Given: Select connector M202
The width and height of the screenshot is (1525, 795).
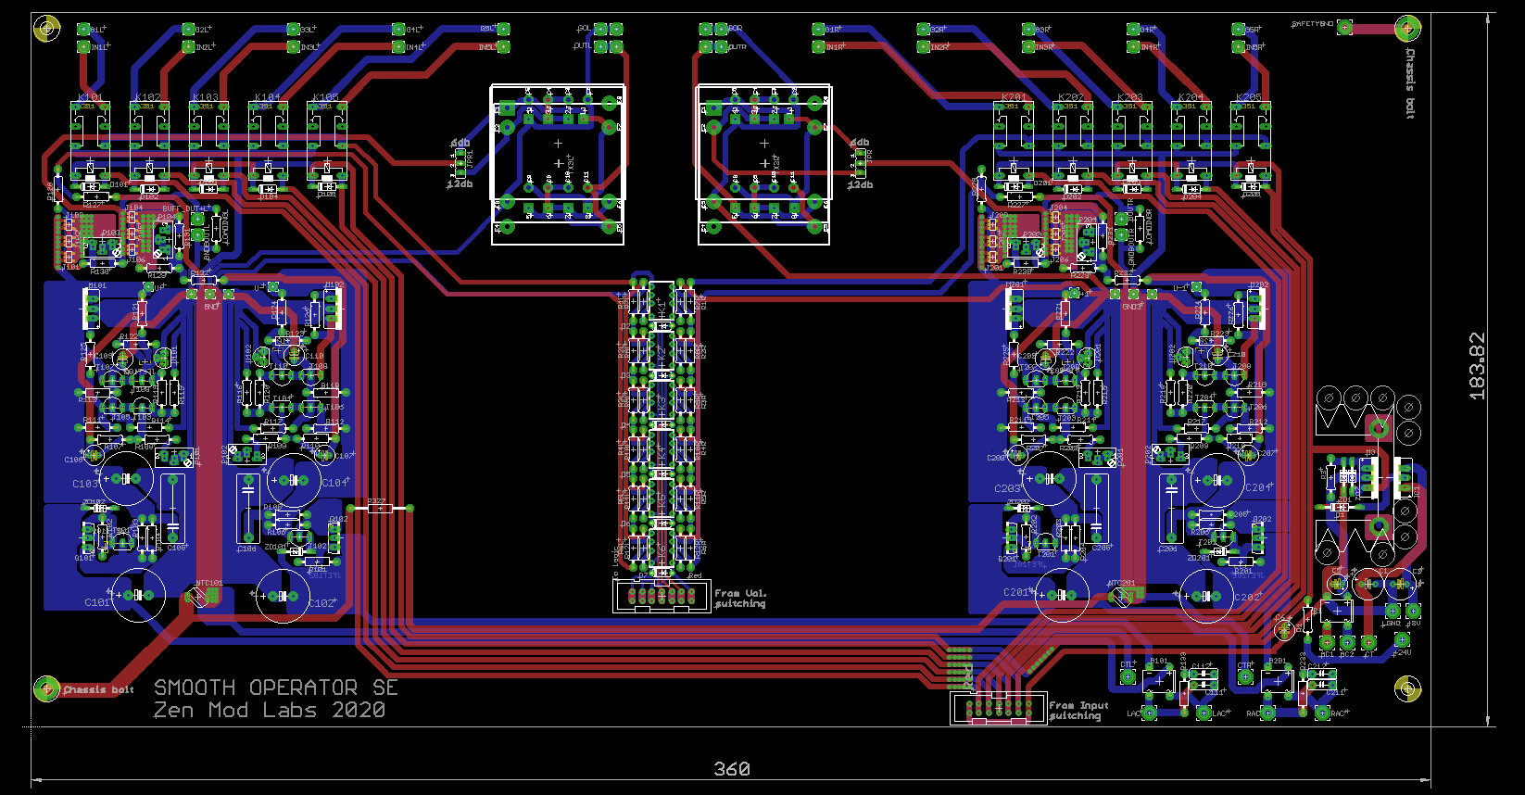Looking at the screenshot, I should 1255,308.
